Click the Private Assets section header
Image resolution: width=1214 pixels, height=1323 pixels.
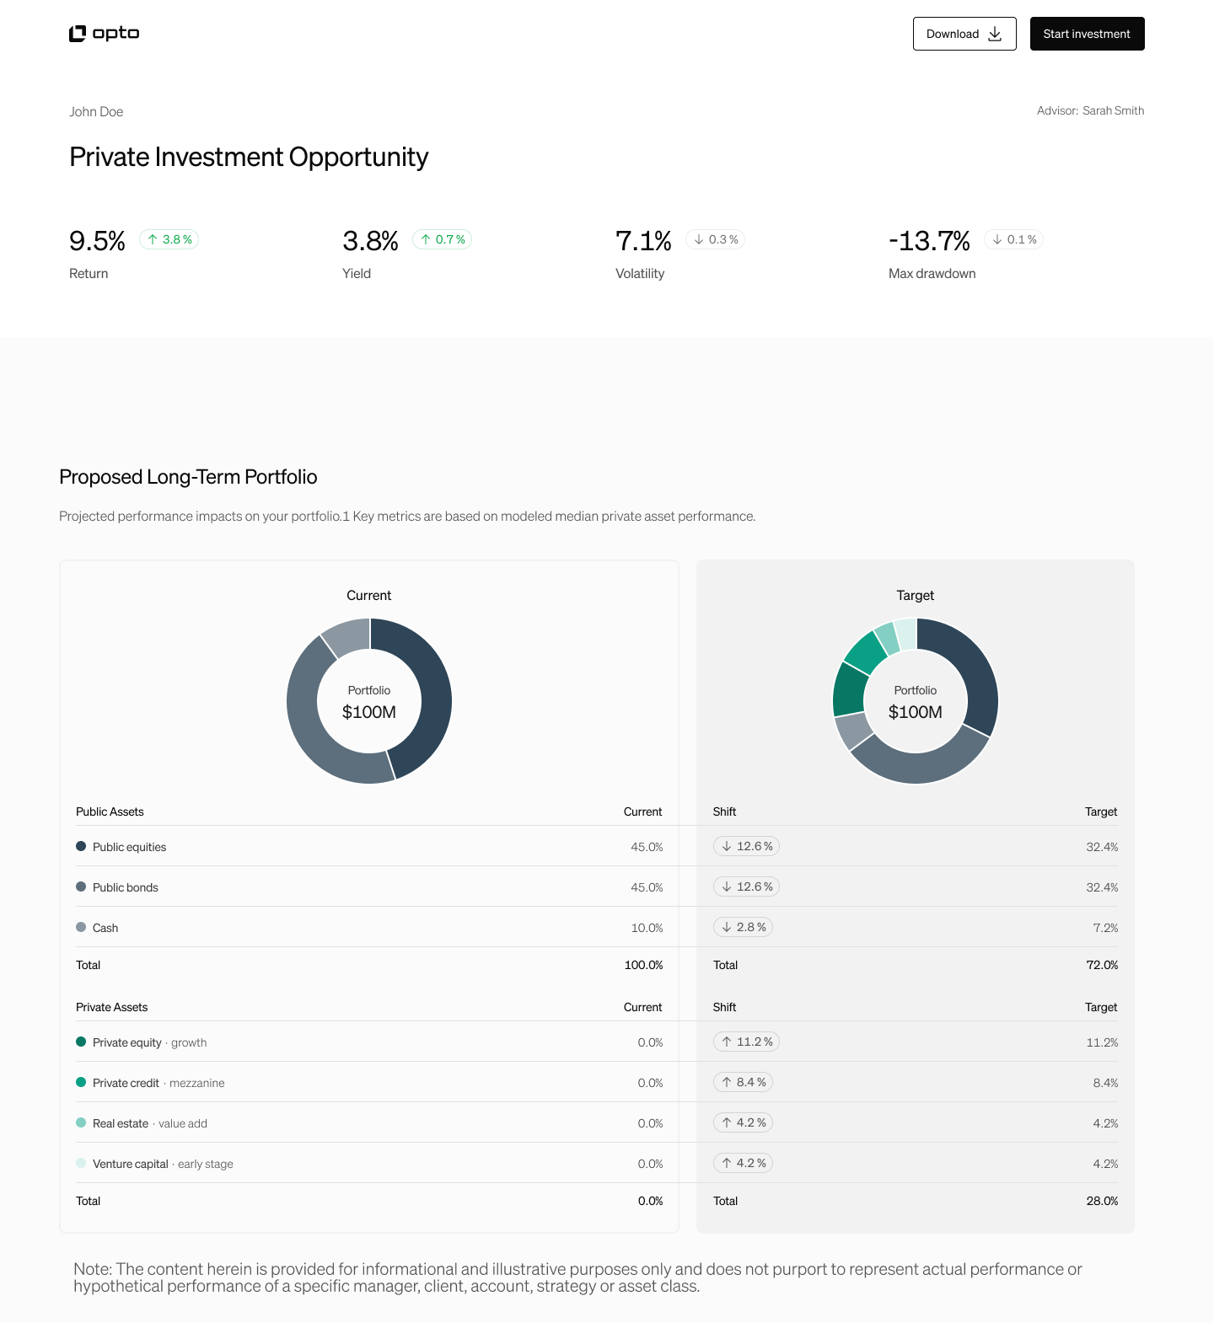tap(111, 1007)
